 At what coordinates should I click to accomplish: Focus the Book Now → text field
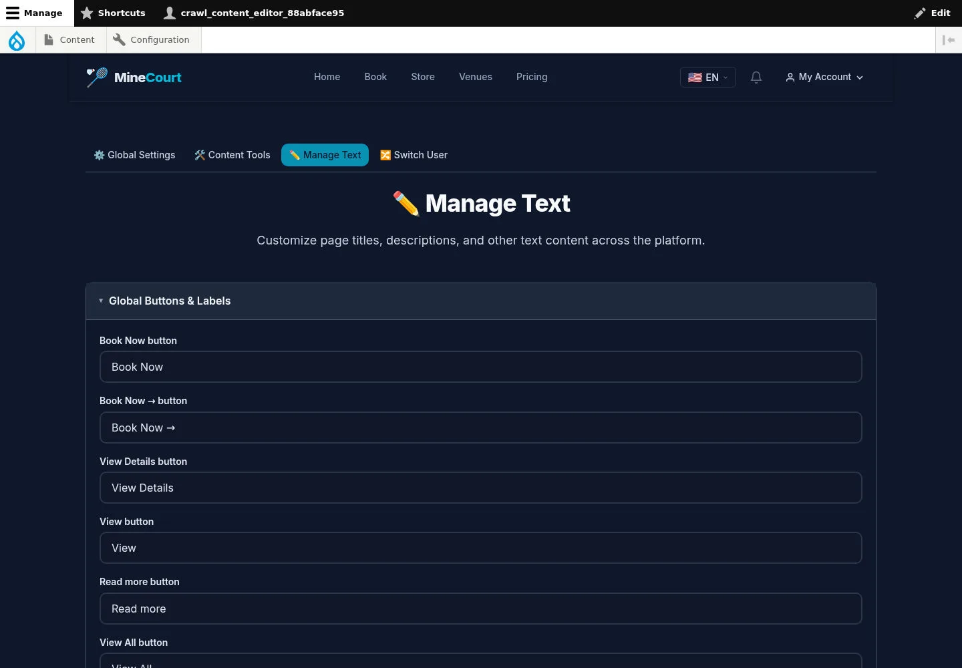pyautogui.click(x=481, y=428)
